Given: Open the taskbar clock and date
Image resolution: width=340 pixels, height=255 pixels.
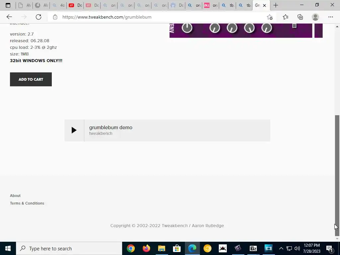Looking at the screenshot, I should 312,248.
